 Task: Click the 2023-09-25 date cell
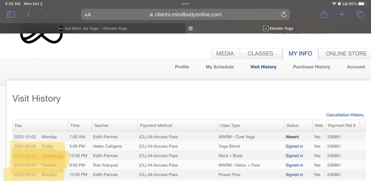(x=25, y=175)
